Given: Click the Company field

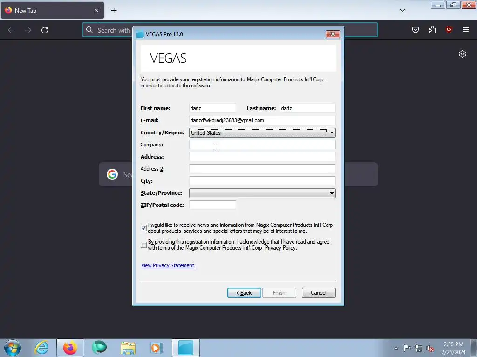Looking at the screenshot, I should pos(262,145).
